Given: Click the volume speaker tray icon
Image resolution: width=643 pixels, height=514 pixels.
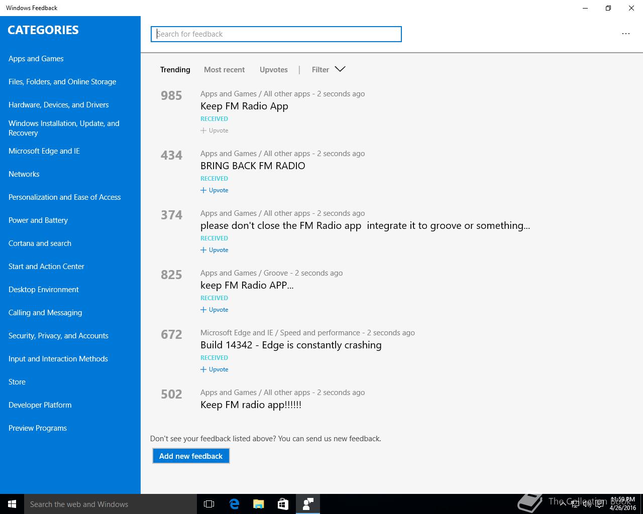Looking at the screenshot, I should [x=587, y=504].
